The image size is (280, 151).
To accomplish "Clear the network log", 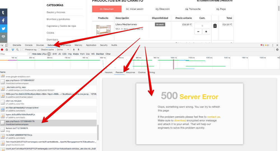I will pos(7,49).
